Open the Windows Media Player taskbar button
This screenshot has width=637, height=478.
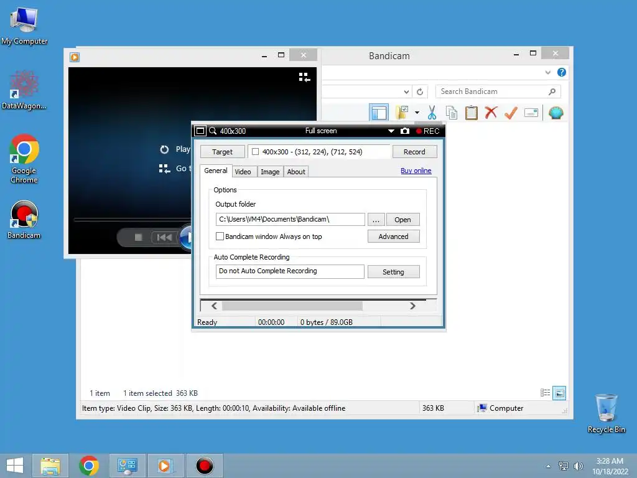pyautogui.click(x=165, y=466)
